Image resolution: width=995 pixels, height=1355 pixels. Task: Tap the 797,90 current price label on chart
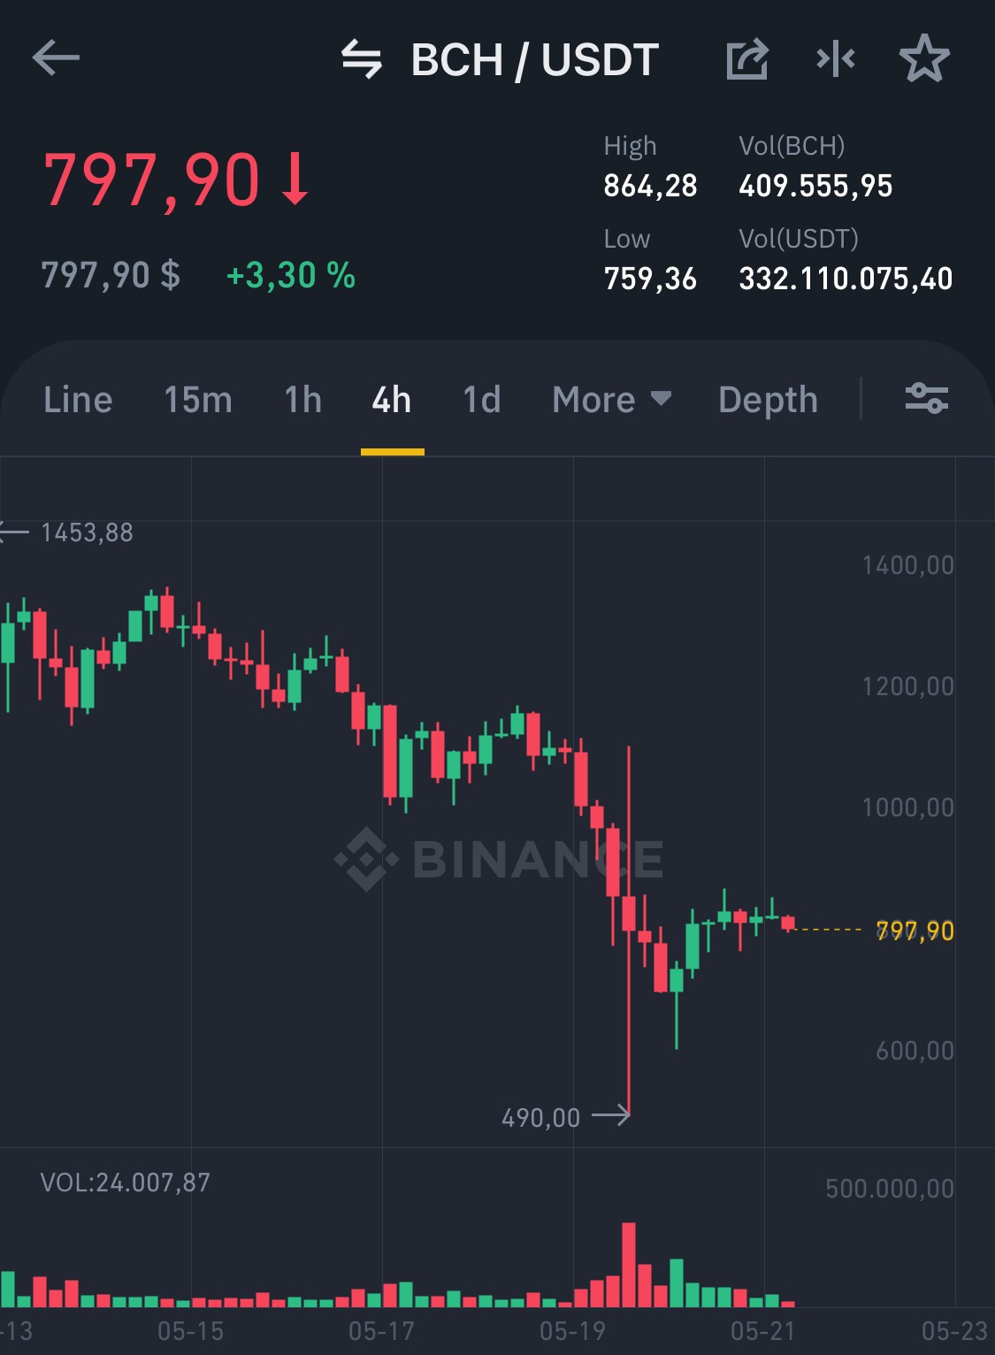coord(915,931)
